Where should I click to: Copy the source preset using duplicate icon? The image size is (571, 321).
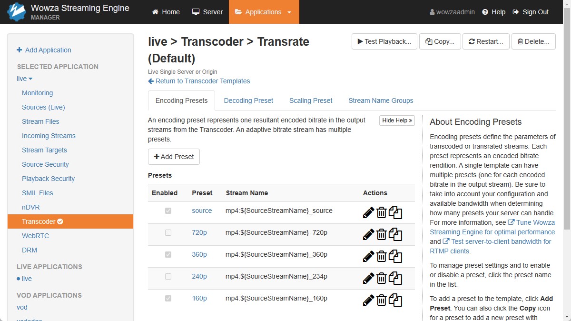click(395, 212)
